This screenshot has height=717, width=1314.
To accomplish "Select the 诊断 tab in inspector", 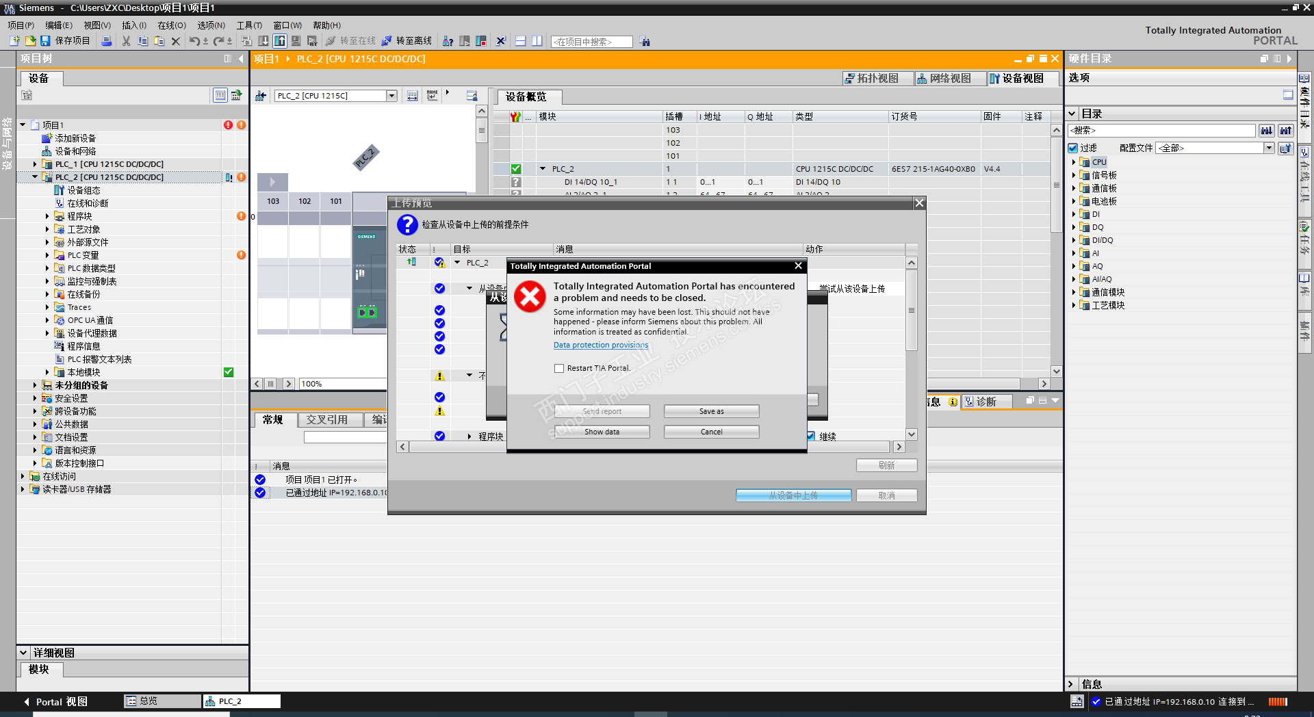I will click(x=986, y=402).
